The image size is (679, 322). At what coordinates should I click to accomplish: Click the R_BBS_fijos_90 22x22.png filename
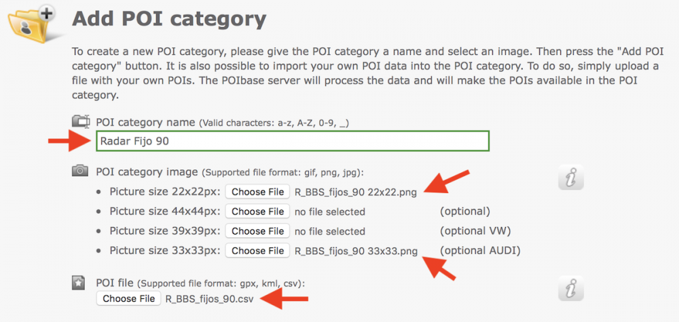pyautogui.click(x=356, y=193)
